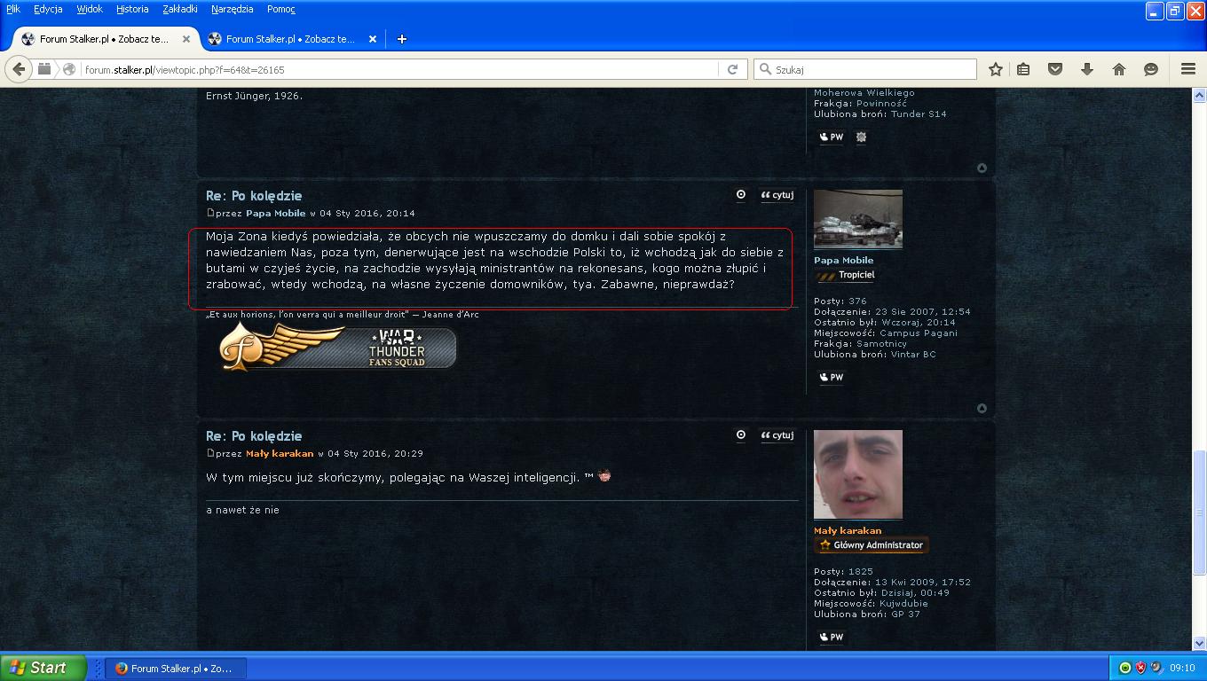Open the Widok menu
The image size is (1207, 681).
90,9
